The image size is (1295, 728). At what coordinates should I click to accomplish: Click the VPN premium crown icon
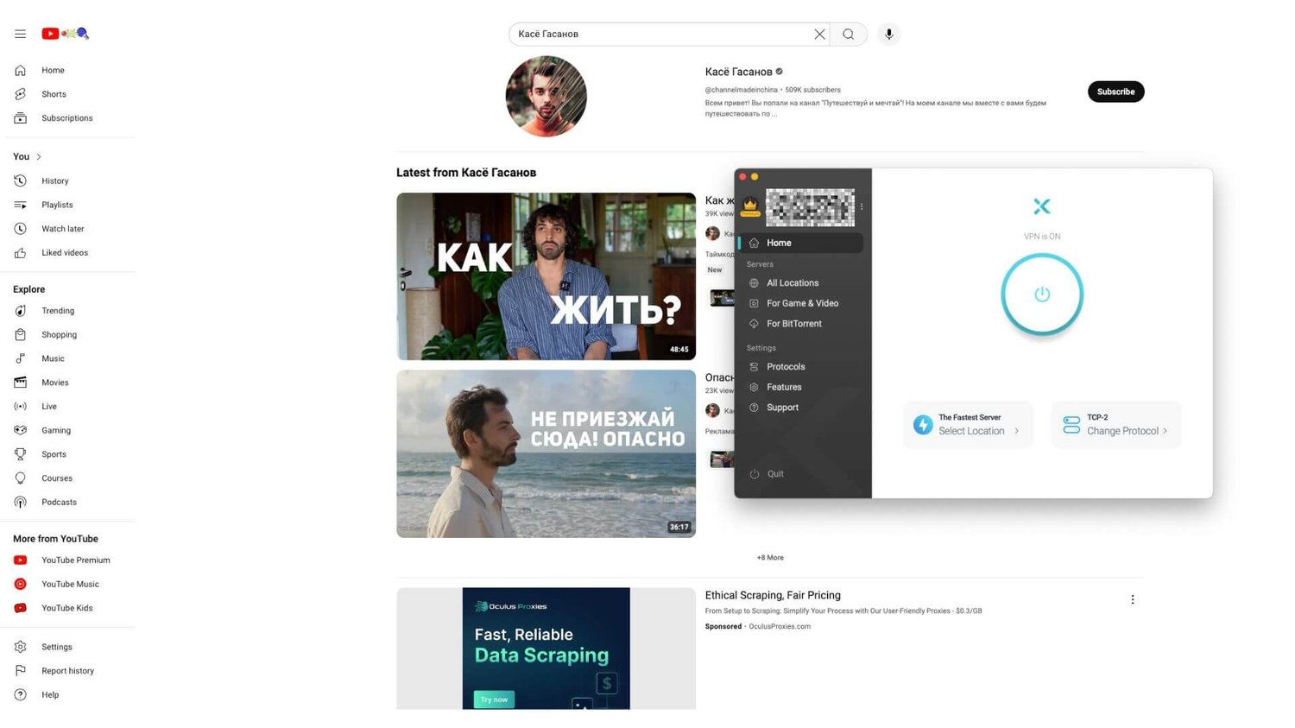point(750,207)
